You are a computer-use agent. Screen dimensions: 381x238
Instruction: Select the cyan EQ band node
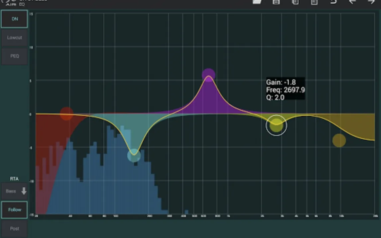coord(134,156)
